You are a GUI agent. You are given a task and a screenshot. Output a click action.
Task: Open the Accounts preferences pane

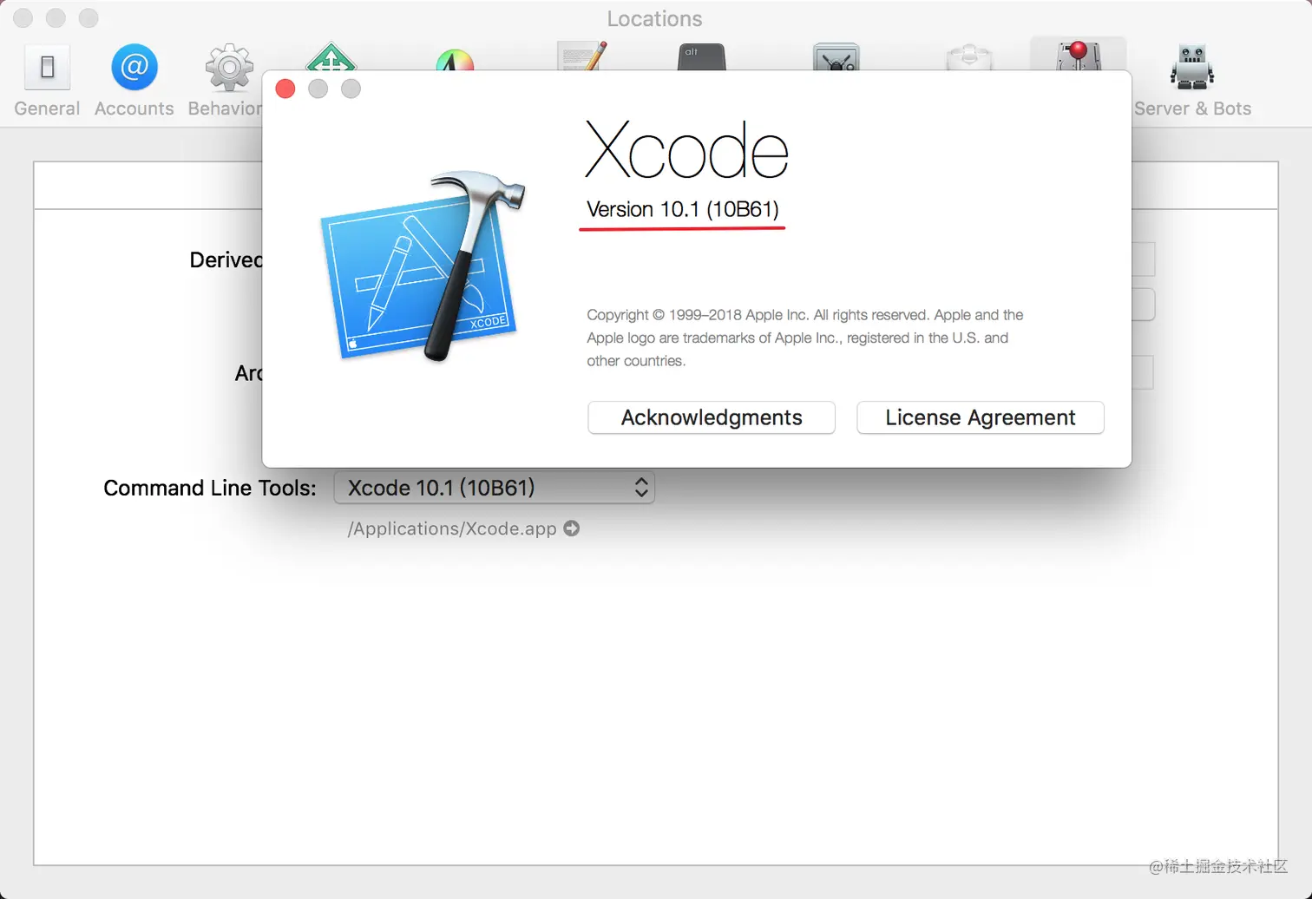134,67
